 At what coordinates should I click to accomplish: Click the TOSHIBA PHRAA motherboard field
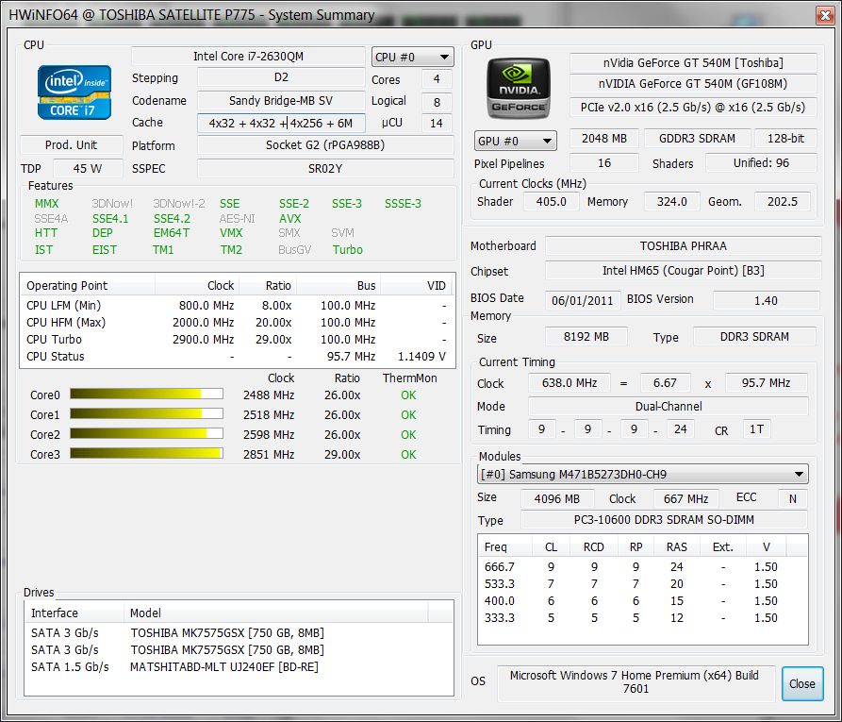[x=683, y=245]
